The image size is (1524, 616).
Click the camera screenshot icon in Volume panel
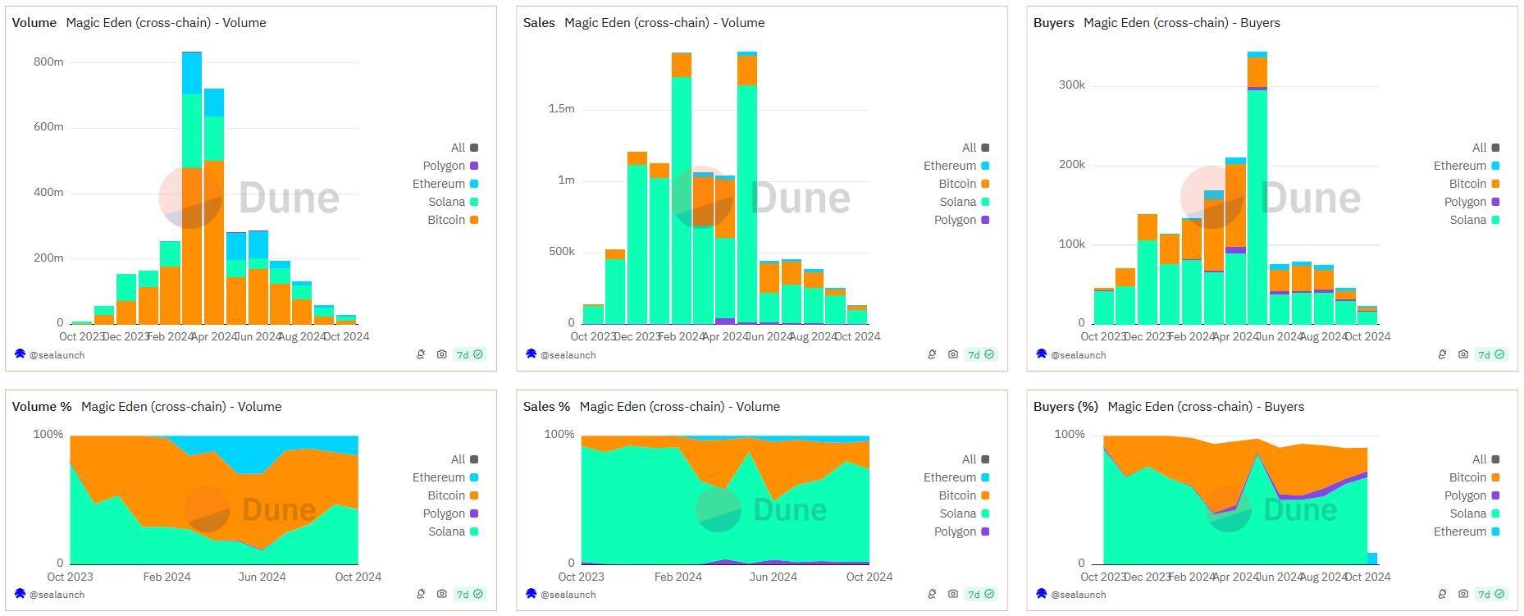pos(442,354)
